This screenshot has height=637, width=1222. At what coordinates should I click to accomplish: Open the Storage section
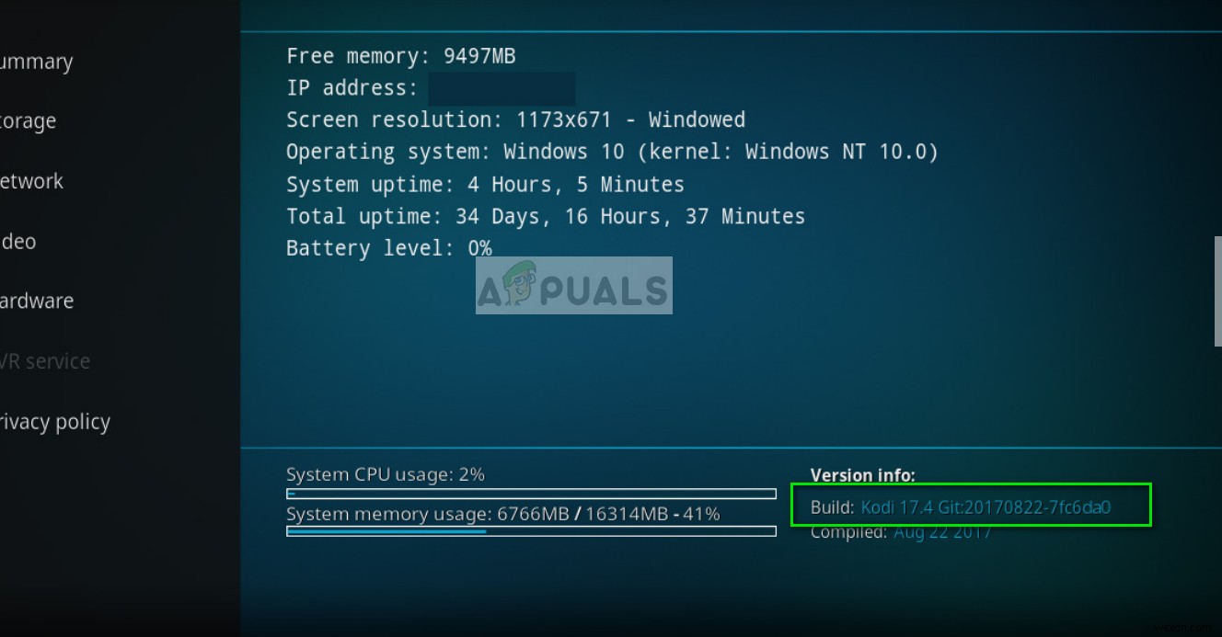(28, 120)
